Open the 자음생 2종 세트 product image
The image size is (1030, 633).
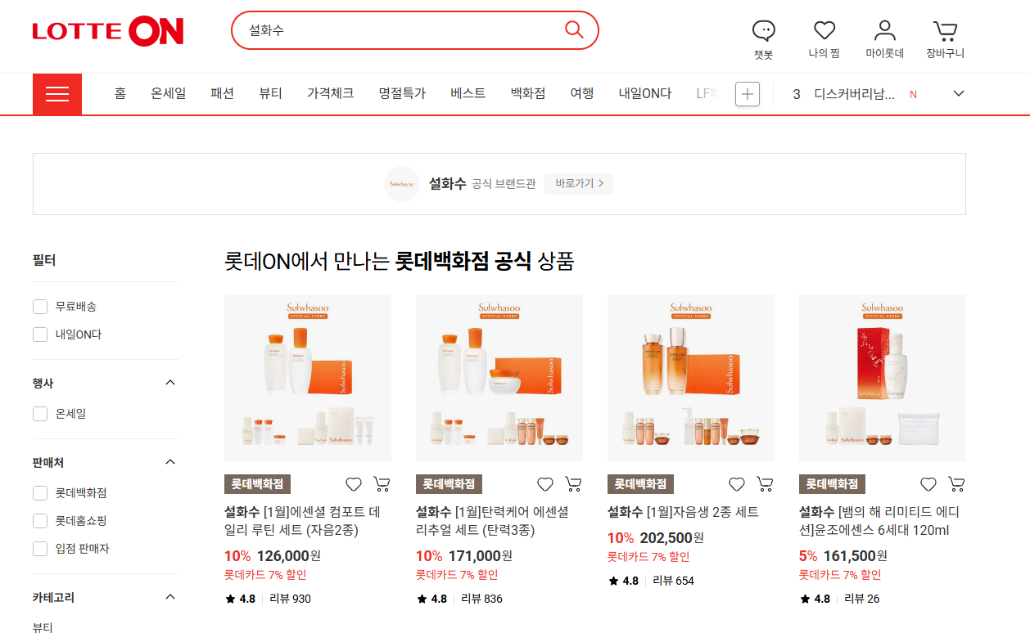[691, 378]
